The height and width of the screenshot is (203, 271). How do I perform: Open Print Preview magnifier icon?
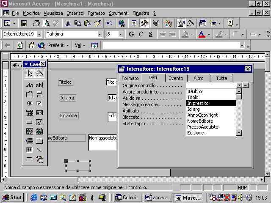46,23
